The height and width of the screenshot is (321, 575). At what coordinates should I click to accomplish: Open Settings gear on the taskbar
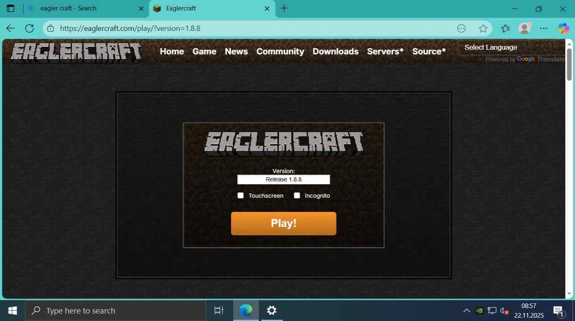pos(272,311)
